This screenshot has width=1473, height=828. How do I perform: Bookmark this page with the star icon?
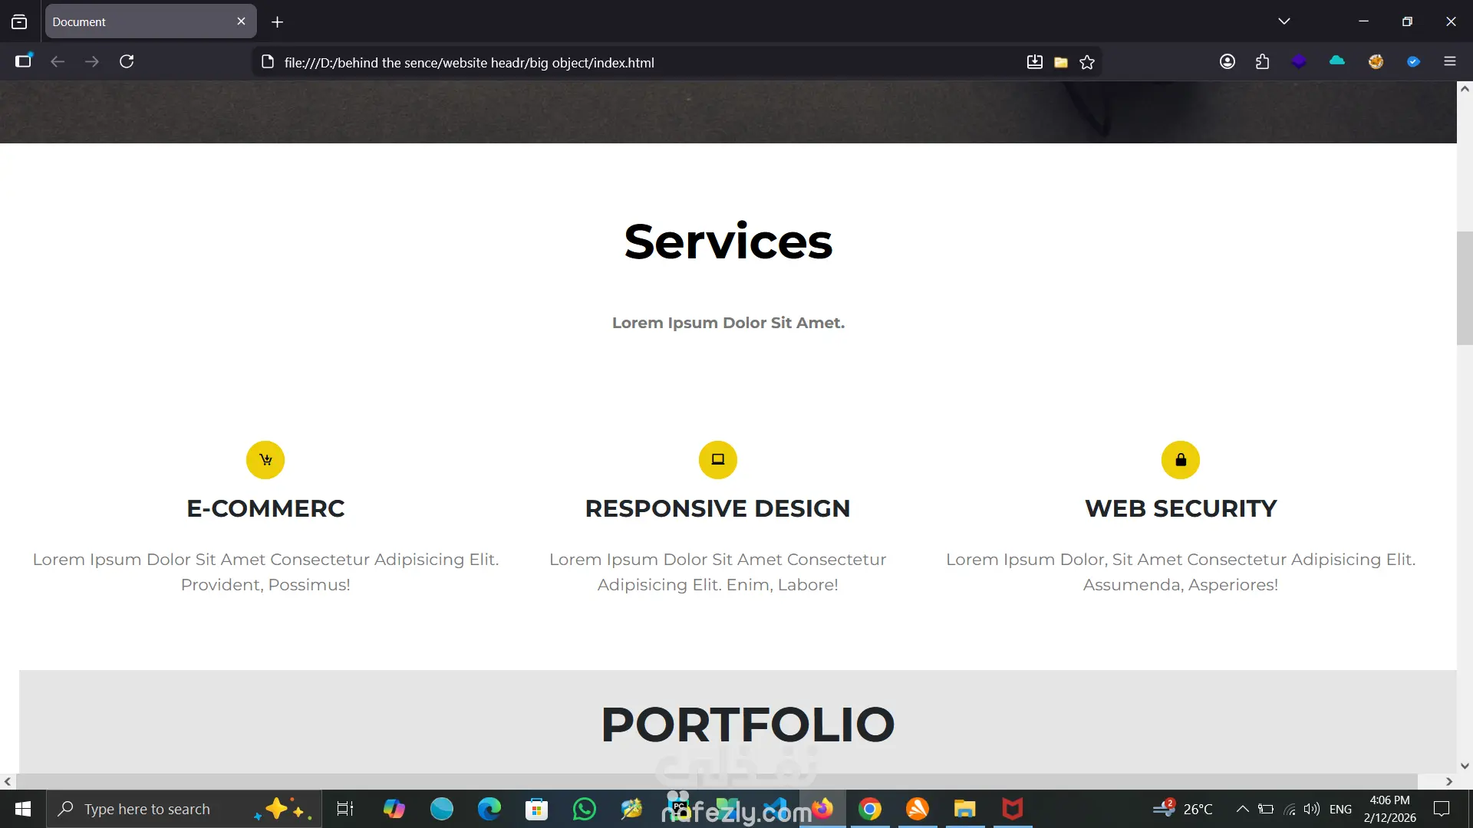[1087, 63]
